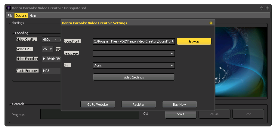This screenshot has width=278, height=133.
Task: Open the Options menu
Action: pyautogui.click(x=21, y=16)
